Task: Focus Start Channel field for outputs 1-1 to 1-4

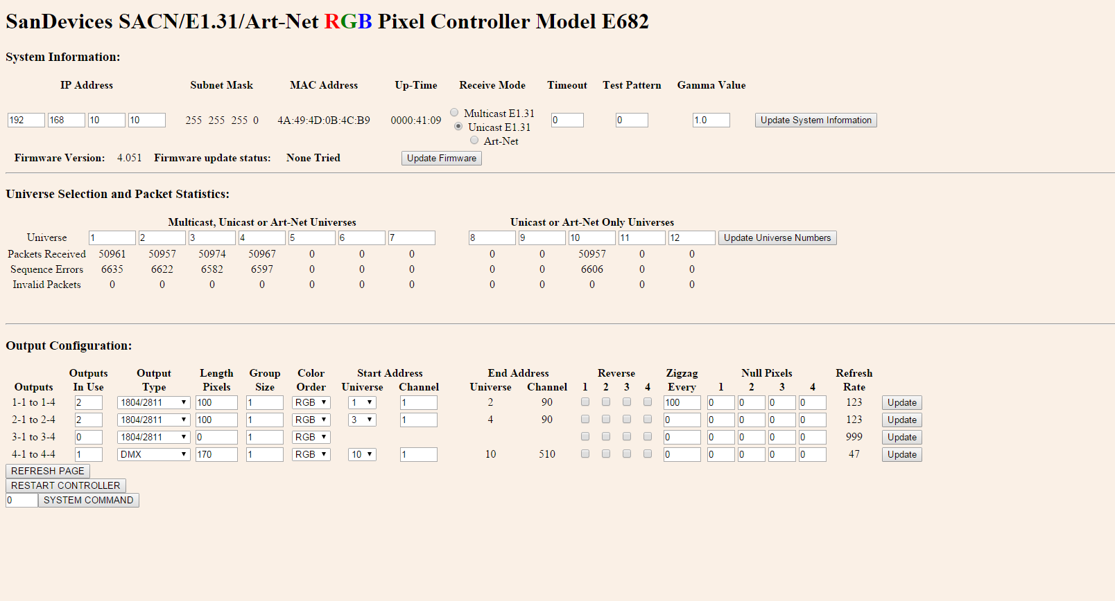Action: (419, 402)
